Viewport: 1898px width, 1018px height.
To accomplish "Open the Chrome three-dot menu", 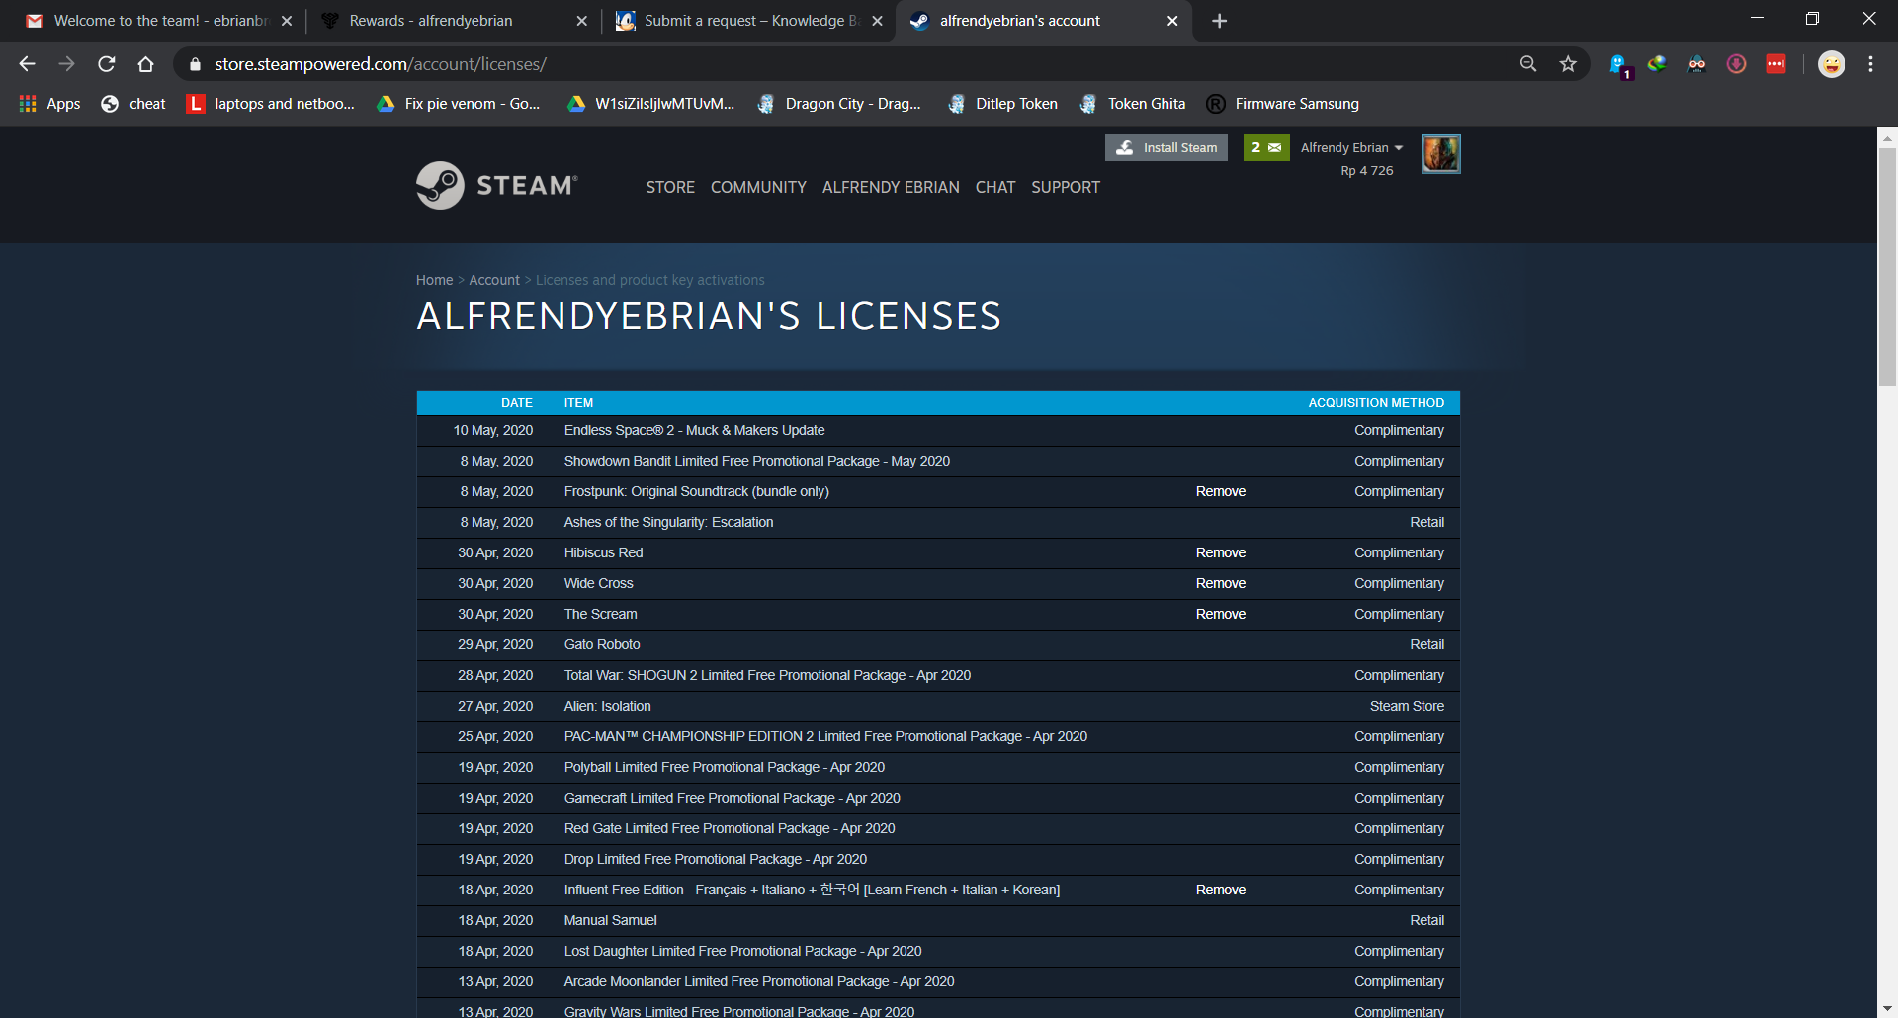I will (1870, 64).
